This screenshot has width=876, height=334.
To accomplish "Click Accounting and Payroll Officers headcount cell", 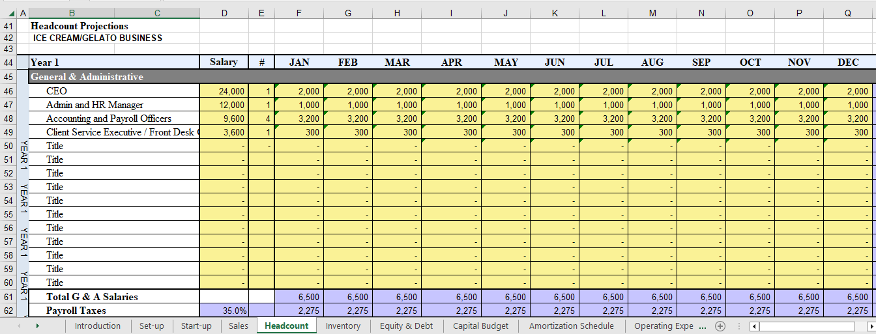I will (x=261, y=118).
